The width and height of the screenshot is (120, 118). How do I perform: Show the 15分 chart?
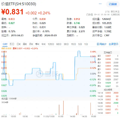73,44
